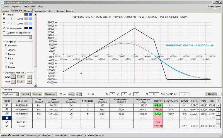Remove the FixedProfit row with its X

point(218,122)
